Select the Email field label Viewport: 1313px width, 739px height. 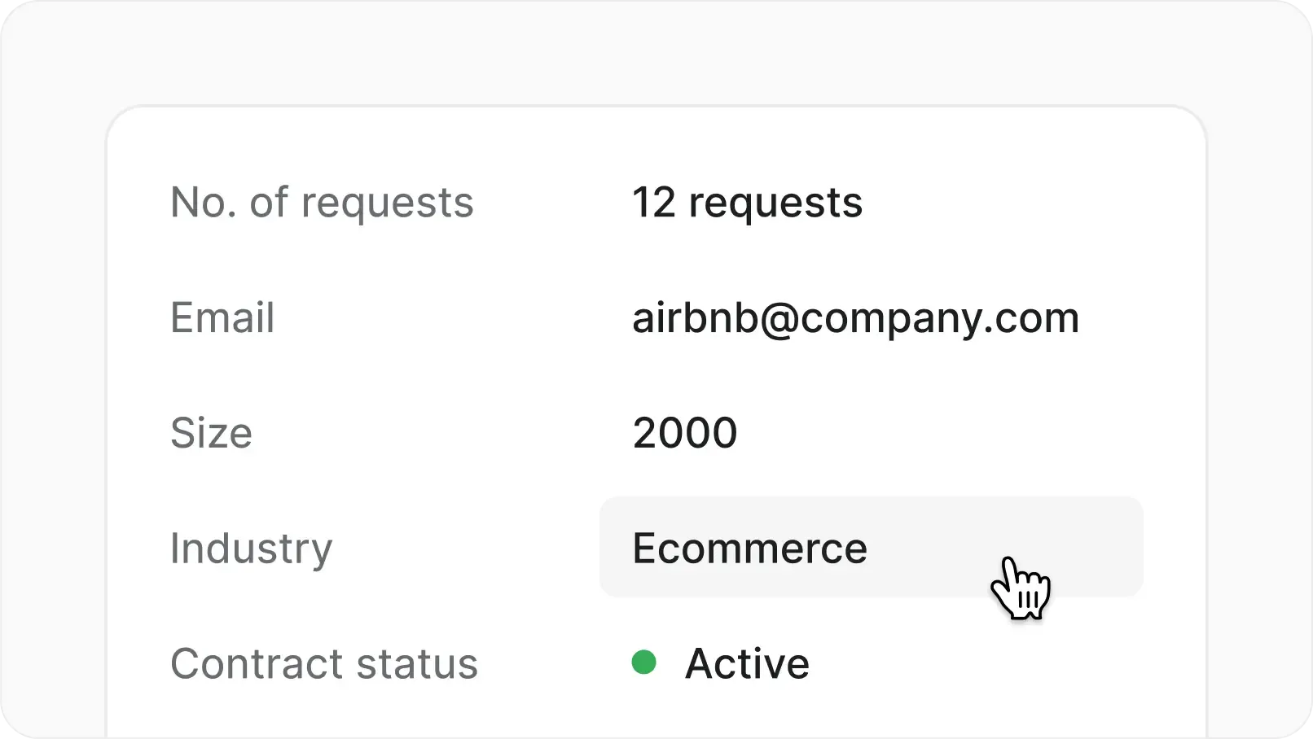pos(222,317)
